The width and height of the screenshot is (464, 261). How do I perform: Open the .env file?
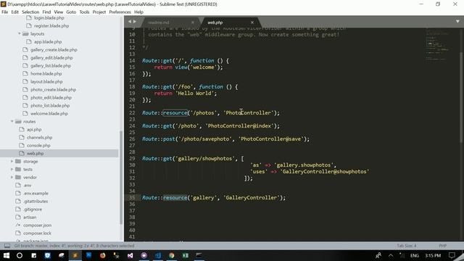pyautogui.click(x=28, y=186)
